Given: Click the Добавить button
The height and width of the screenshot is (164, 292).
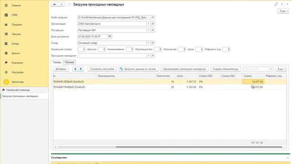Looking at the screenshot, I should [x=61, y=69].
